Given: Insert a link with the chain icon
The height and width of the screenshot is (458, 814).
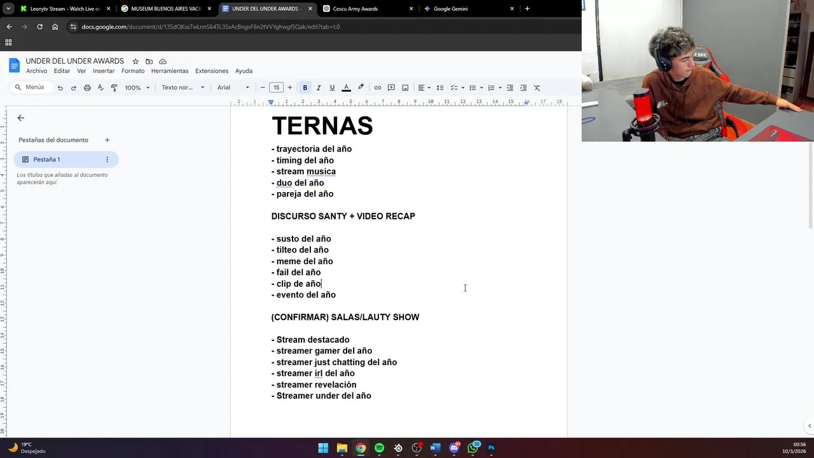Looking at the screenshot, I should coord(378,88).
